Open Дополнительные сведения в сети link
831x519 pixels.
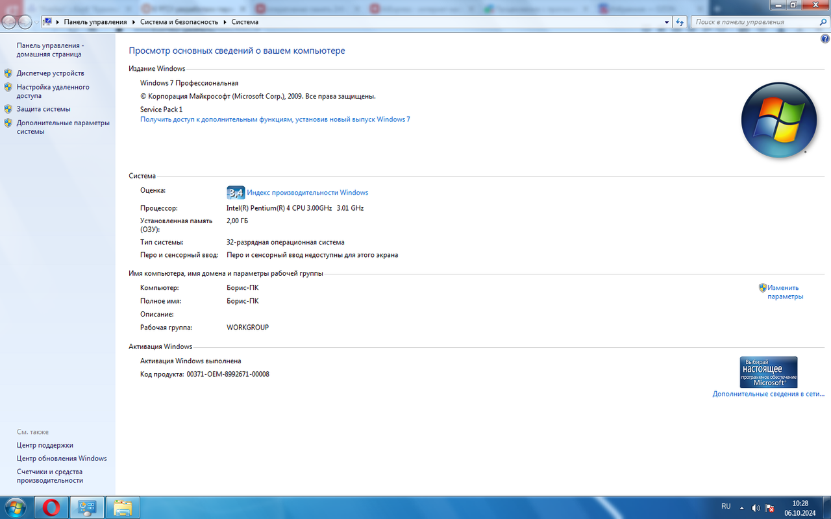pyautogui.click(x=769, y=394)
